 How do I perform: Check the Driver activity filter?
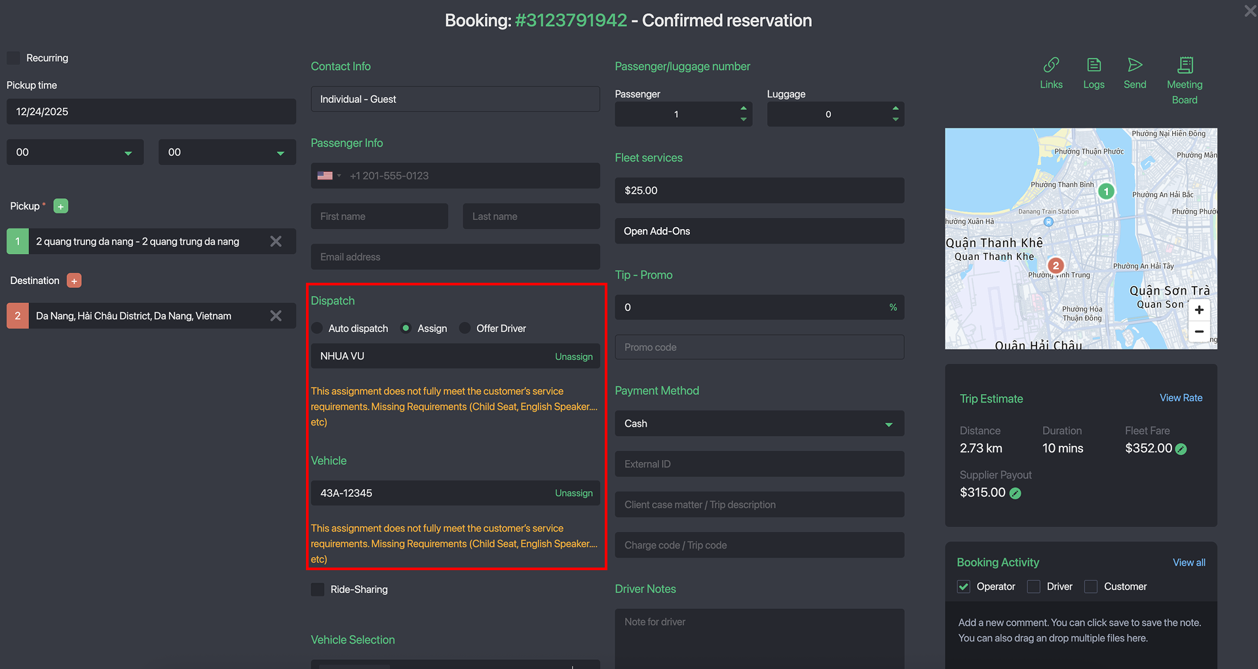click(x=1033, y=587)
